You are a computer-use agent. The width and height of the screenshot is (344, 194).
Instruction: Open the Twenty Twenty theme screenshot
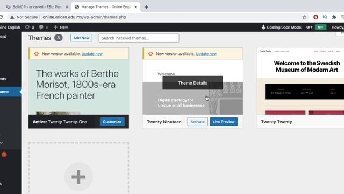pos(300,81)
